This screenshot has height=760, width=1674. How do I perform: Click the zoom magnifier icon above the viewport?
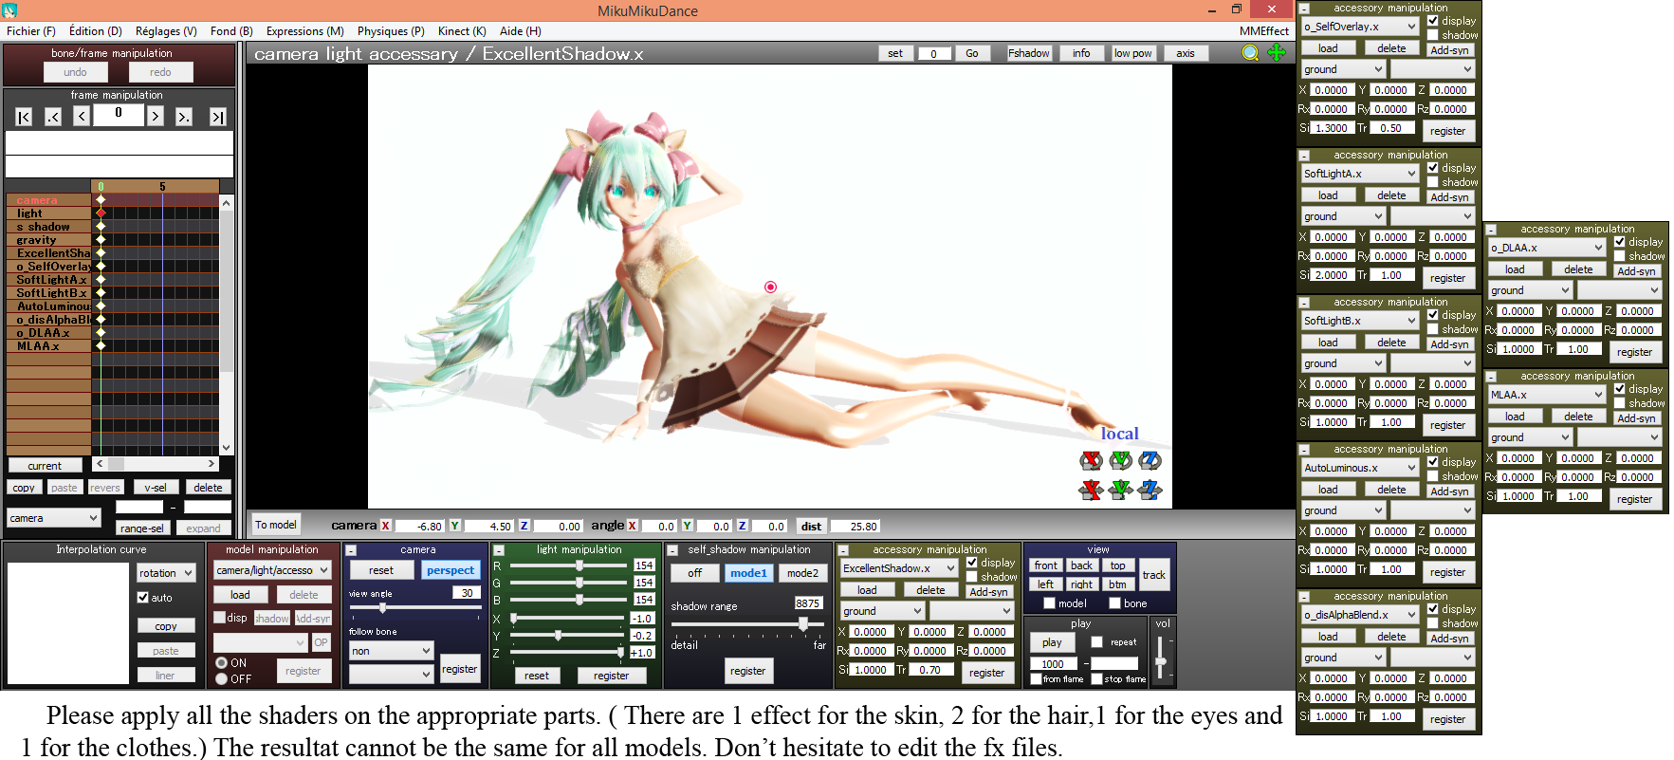pyautogui.click(x=1251, y=53)
